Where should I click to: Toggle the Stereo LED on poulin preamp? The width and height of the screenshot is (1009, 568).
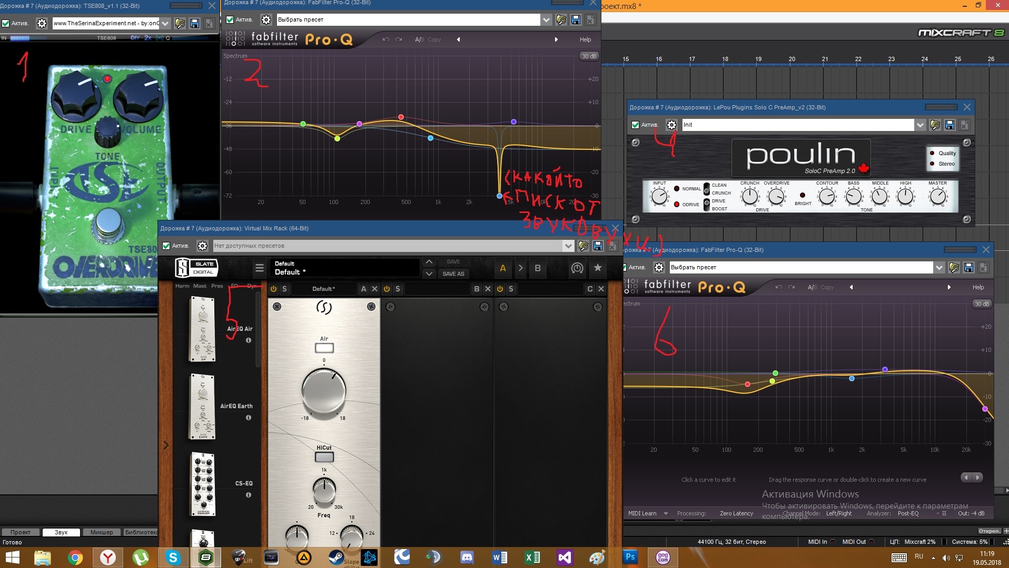932,164
